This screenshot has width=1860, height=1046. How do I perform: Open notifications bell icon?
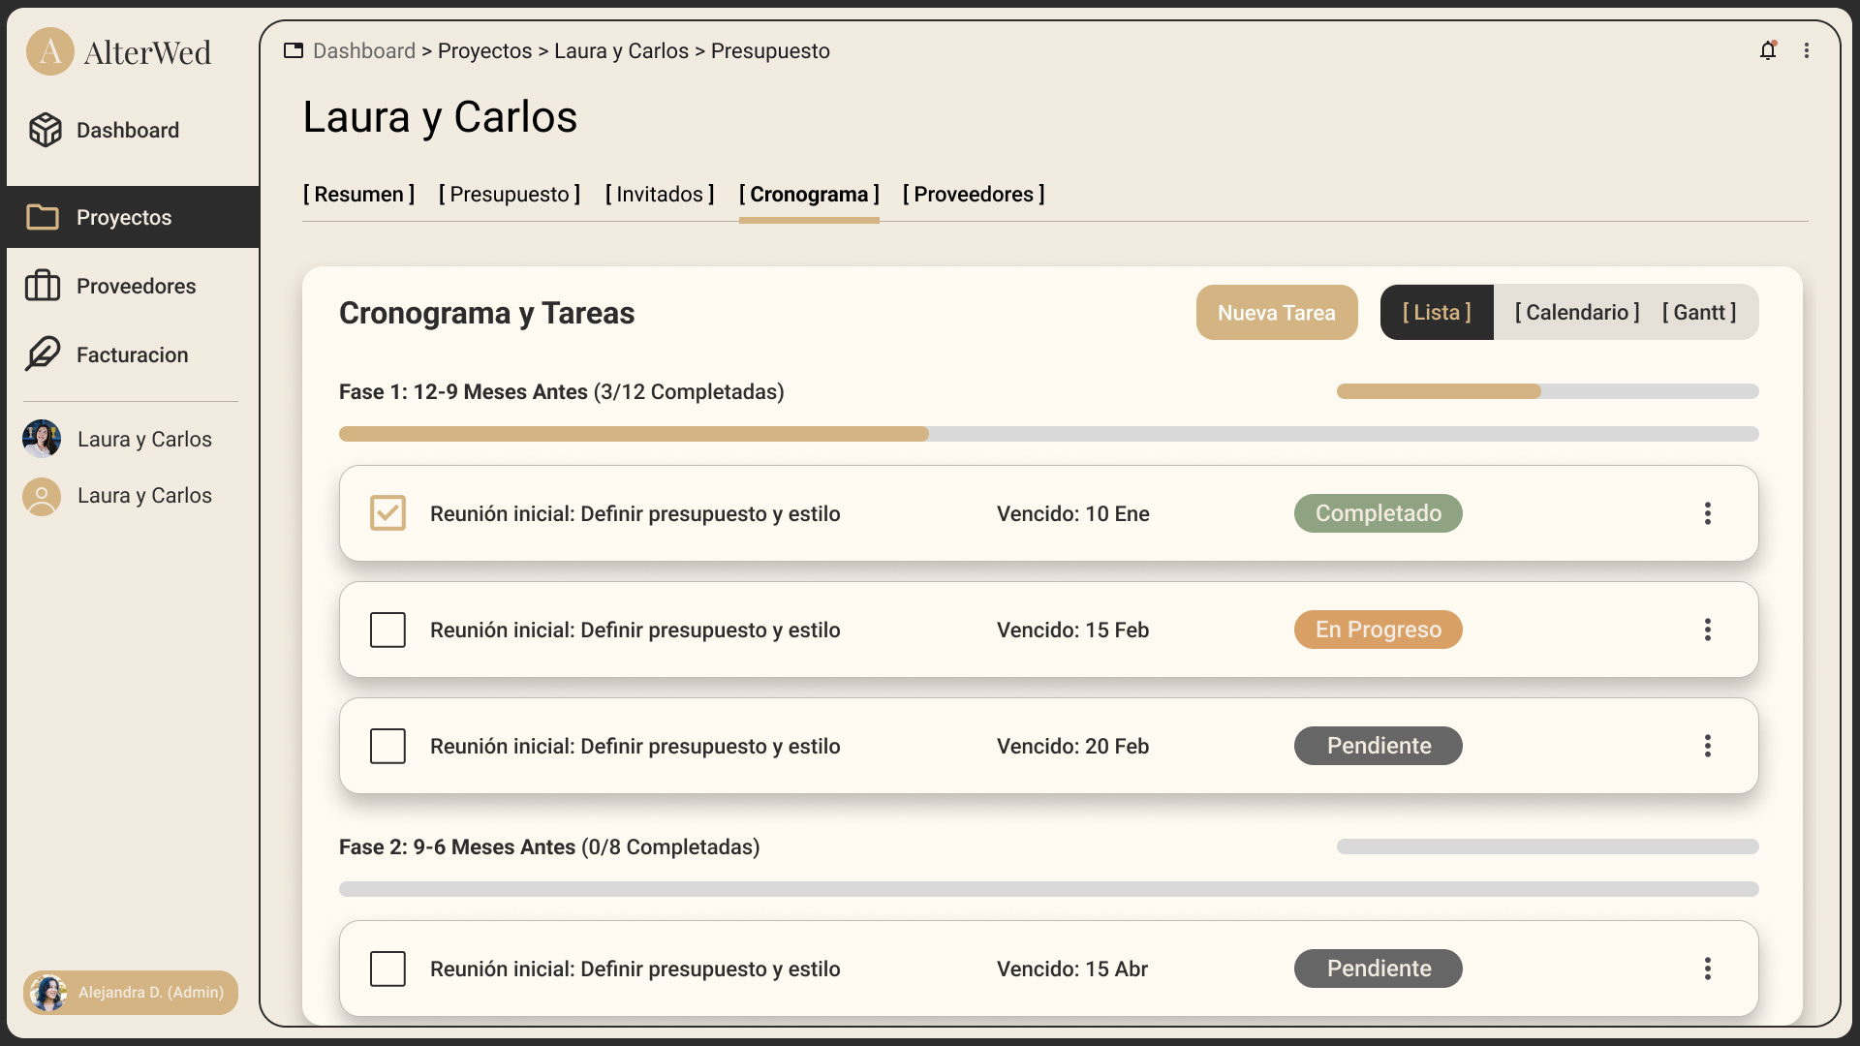click(1768, 50)
